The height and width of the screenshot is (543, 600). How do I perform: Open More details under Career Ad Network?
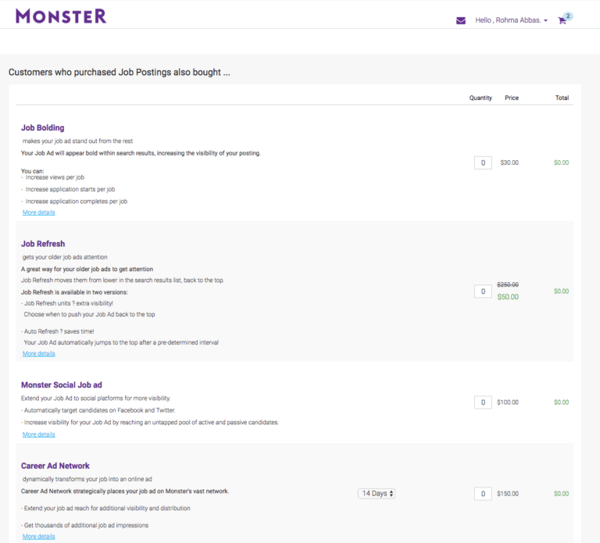pyautogui.click(x=38, y=537)
